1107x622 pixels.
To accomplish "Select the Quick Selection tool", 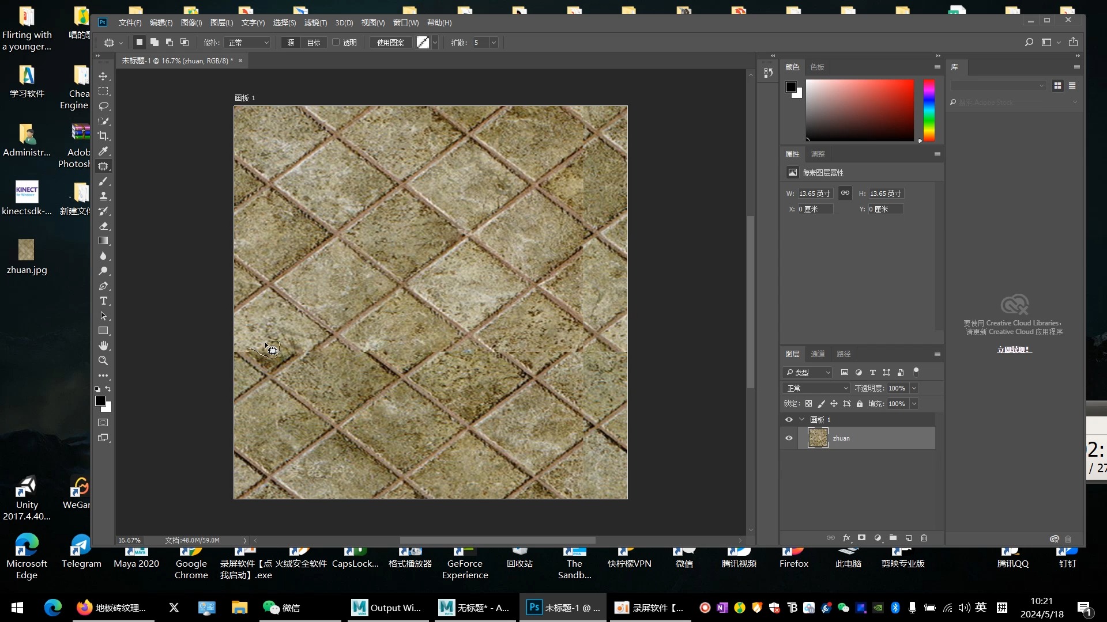I will click(x=103, y=121).
